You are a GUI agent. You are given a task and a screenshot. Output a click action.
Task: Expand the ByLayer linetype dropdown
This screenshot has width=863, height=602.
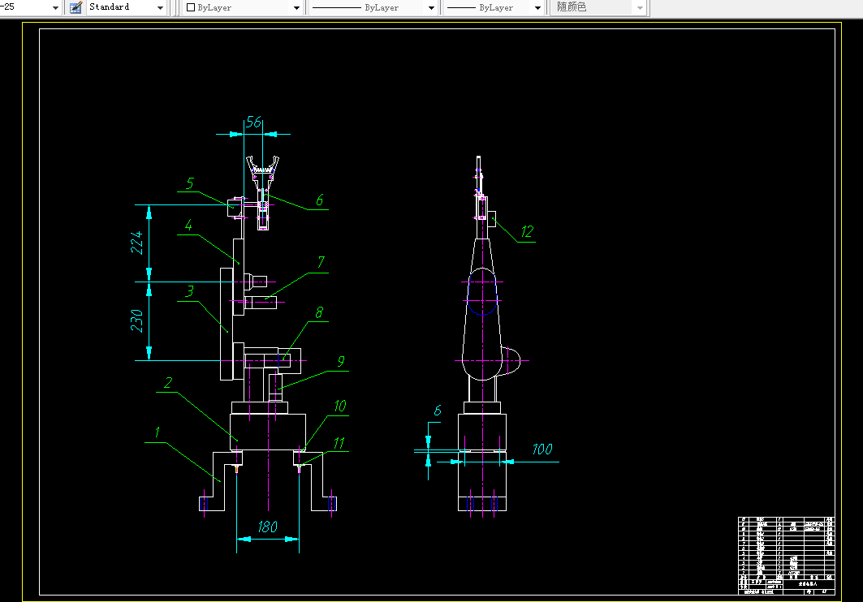[x=431, y=7]
